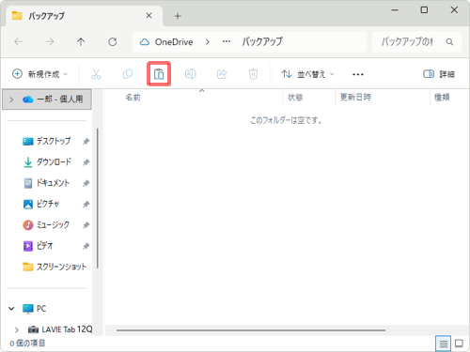Viewport: 470px width, 352px height.
Task: Close the バックアップ tab
Action: point(149,16)
